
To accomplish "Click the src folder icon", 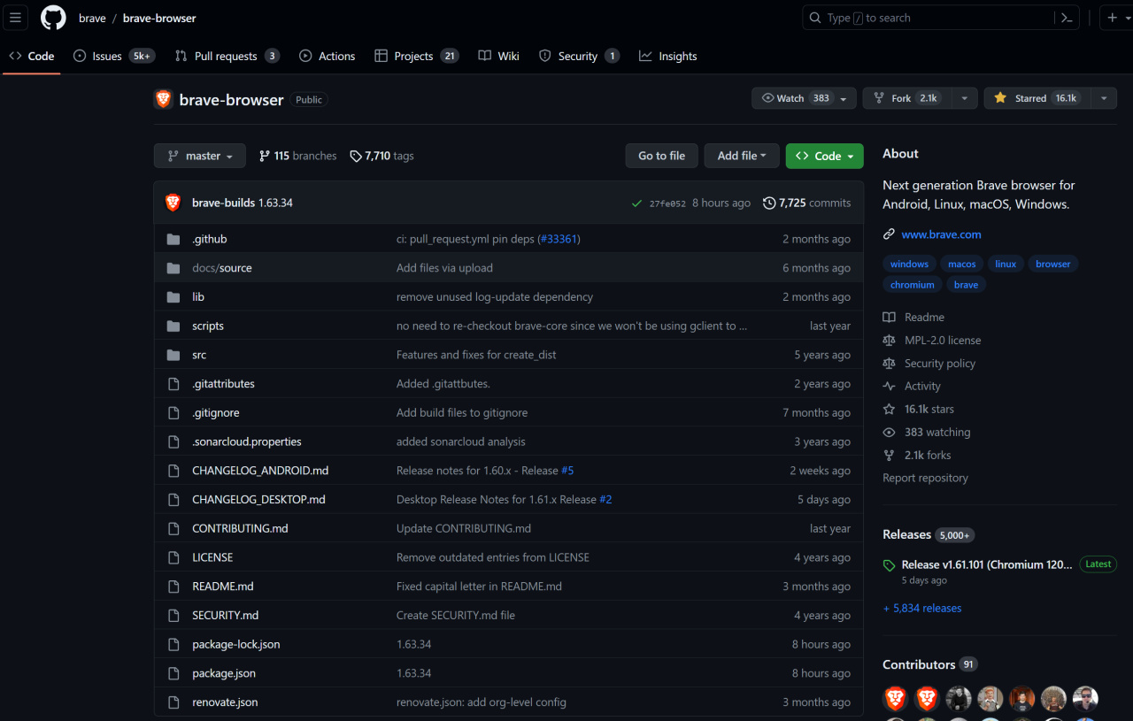I will [173, 355].
